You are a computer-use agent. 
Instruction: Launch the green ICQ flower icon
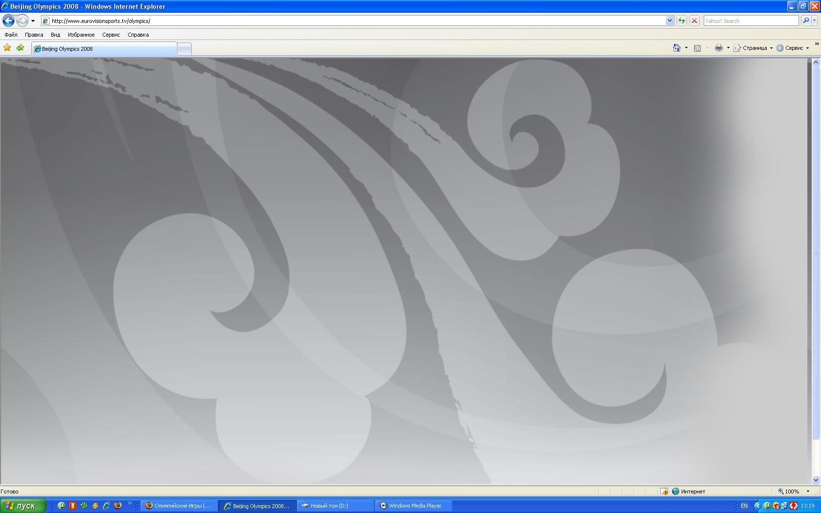84,506
